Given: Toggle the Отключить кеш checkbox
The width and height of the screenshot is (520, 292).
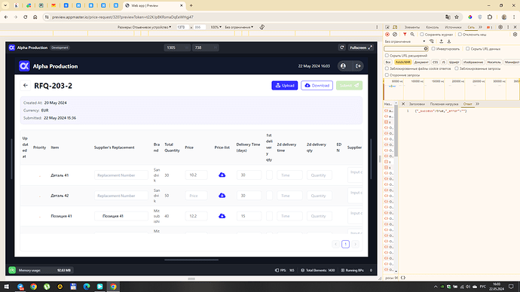Looking at the screenshot, I should (460, 35).
